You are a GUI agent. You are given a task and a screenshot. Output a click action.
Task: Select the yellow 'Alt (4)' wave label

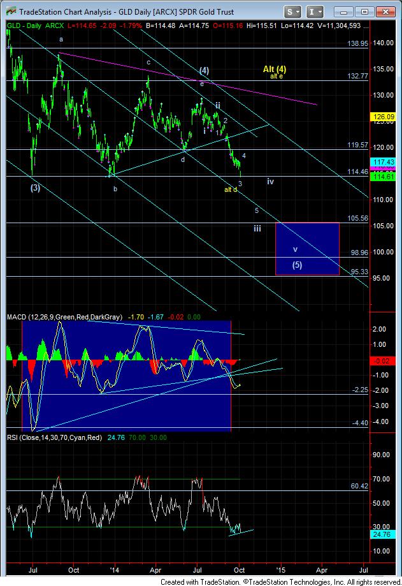click(x=275, y=69)
